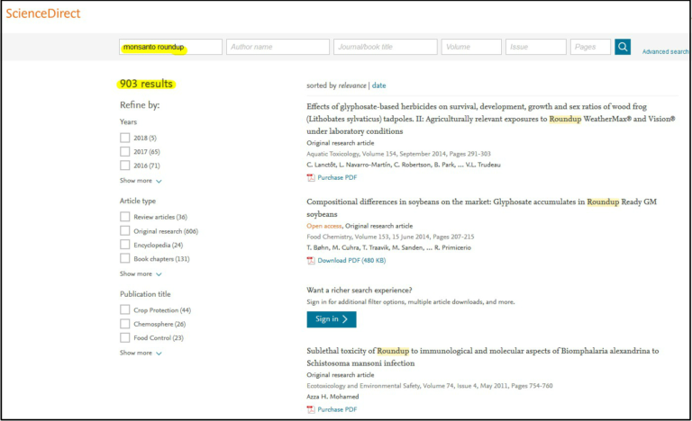Image resolution: width=692 pixels, height=421 pixels.
Task: Click the 903 results heading
Action: tap(146, 84)
